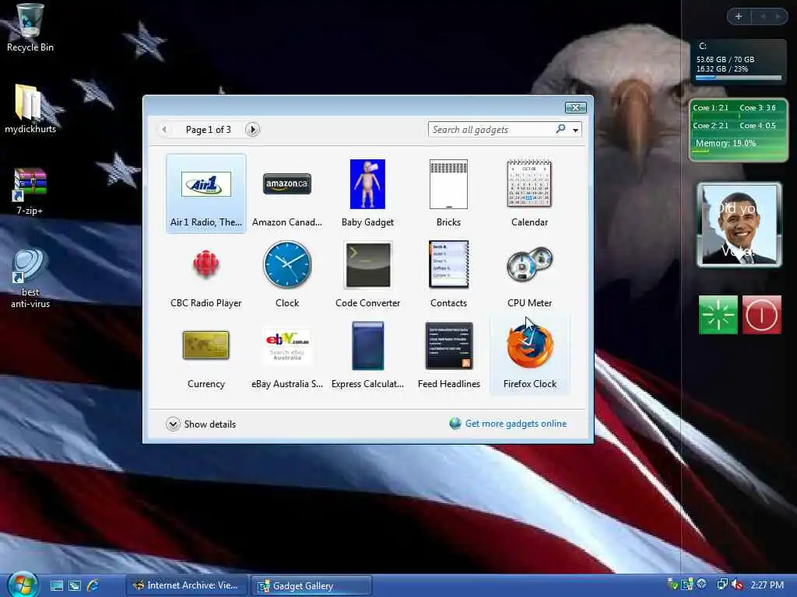Click the sidebar add gadgets plus button
This screenshot has height=597, width=797.
[739, 17]
